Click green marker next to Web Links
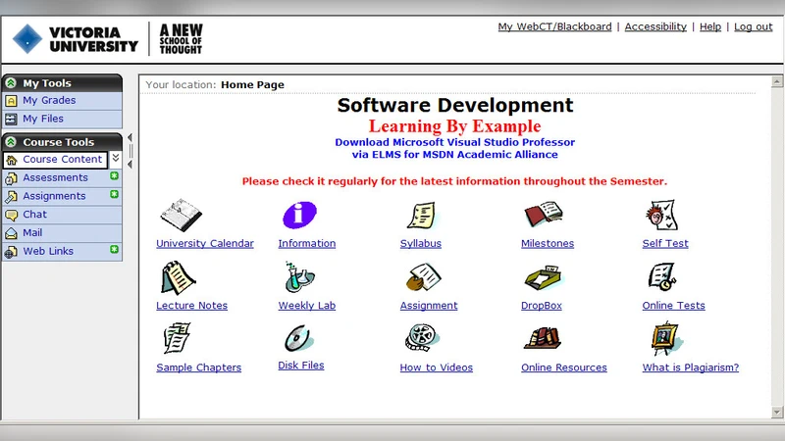The width and height of the screenshot is (785, 441). pyautogui.click(x=114, y=251)
